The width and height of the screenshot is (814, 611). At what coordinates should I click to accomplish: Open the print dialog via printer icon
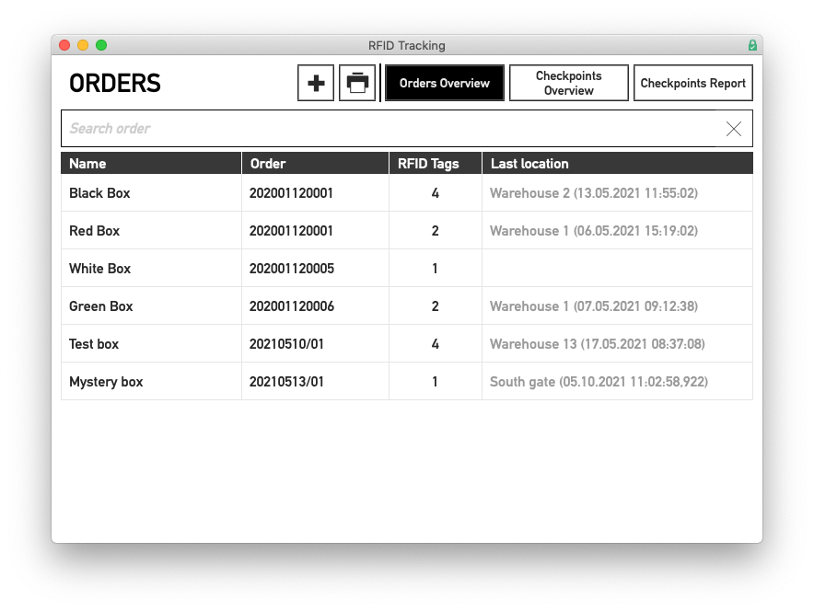[x=358, y=82]
